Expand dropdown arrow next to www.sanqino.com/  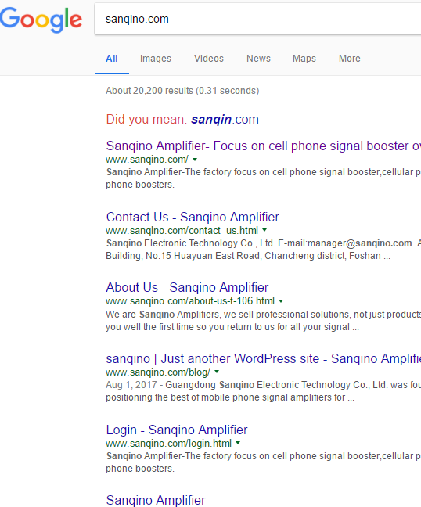click(x=195, y=160)
